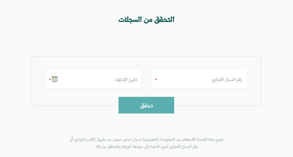This screenshot has width=293, height=157.
Task: Click the رقم السجل التجاري placeholder text
Action: click(227, 80)
